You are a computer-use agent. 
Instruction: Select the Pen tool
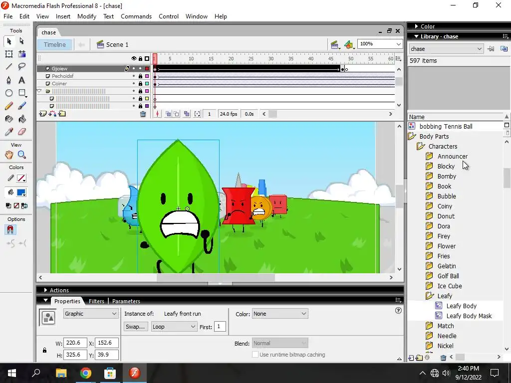tap(9, 80)
